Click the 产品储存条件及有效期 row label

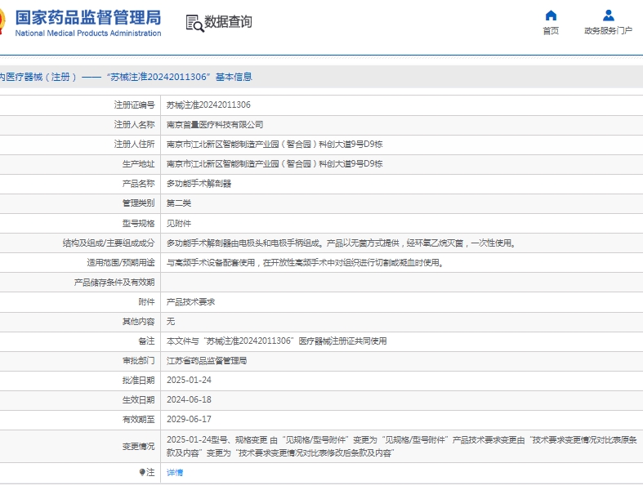click(114, 283)
